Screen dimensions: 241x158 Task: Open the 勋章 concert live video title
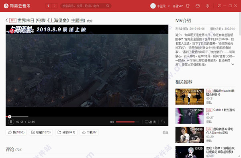tap(220, 150)
